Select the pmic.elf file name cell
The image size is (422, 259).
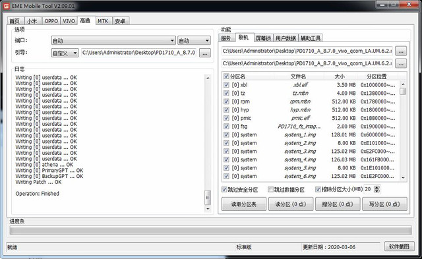coord(301,118)
